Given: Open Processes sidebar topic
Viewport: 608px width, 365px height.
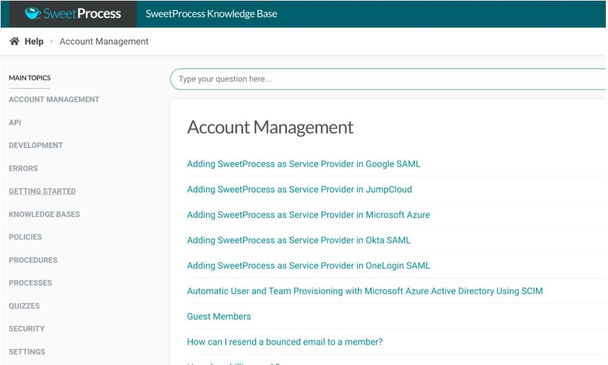Looking at the screenshot, I should tap(30, 283).
